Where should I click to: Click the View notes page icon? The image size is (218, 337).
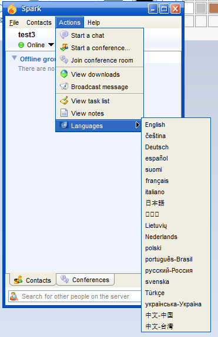coord(63,113)
